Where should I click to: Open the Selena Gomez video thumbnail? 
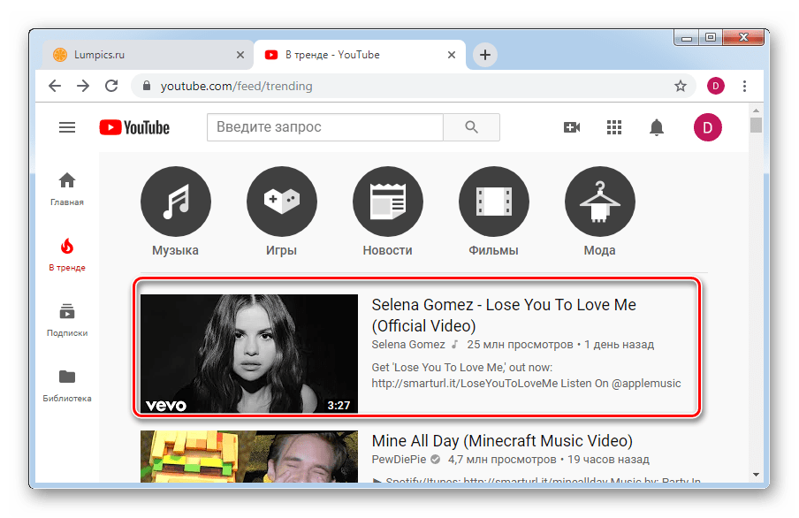click(249, 354)
